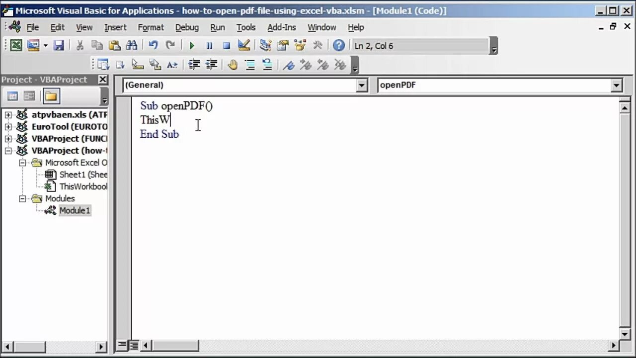The width and height of the screenshot is (636, 358).
Task: Indent the selected code line
Action: tap(194, 65)
